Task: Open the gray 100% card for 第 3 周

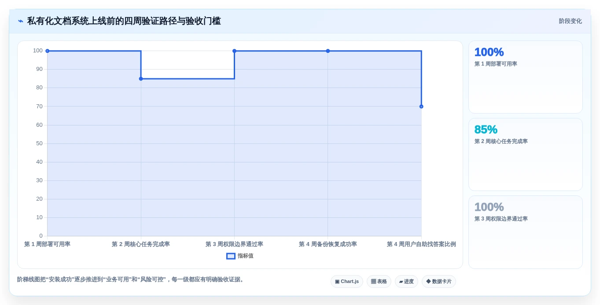Action: (526, 232)
